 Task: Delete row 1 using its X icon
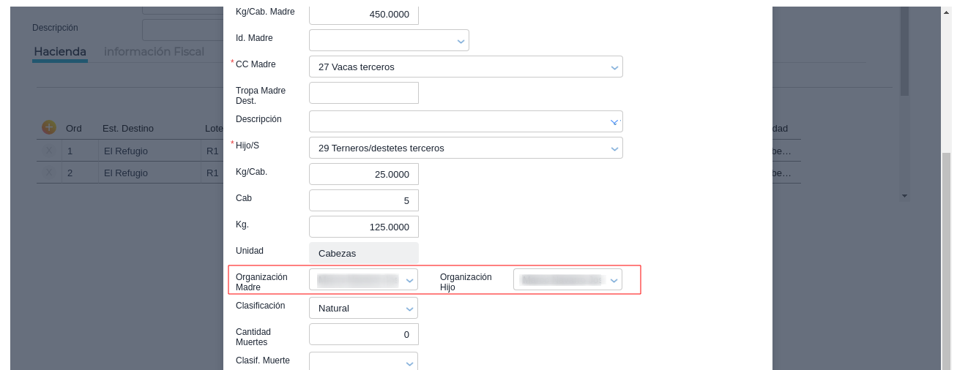coord(49,151)
